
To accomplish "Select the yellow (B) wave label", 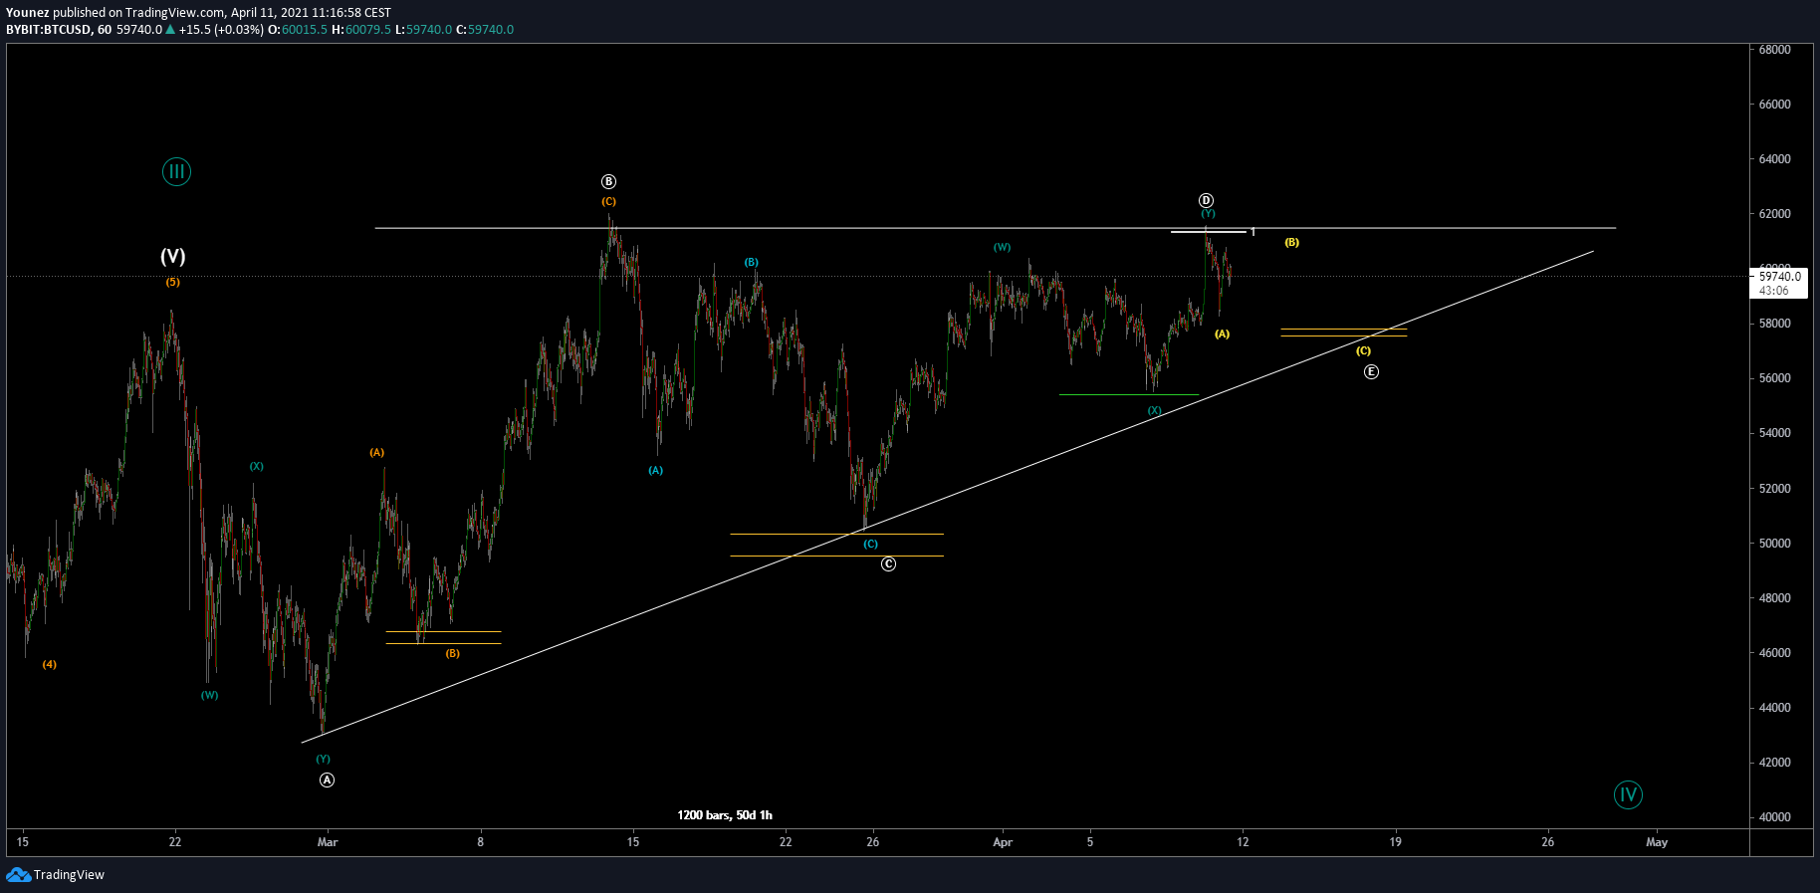I will [x=1291, y=243].
